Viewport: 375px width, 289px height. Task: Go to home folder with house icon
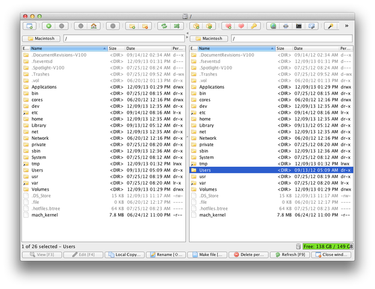pos(94,26)
